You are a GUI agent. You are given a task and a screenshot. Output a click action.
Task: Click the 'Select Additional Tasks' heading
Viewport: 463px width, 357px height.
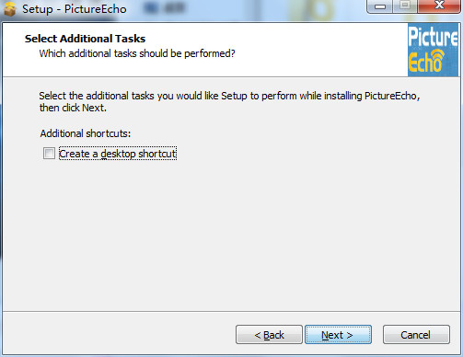(x=85, y=39)
